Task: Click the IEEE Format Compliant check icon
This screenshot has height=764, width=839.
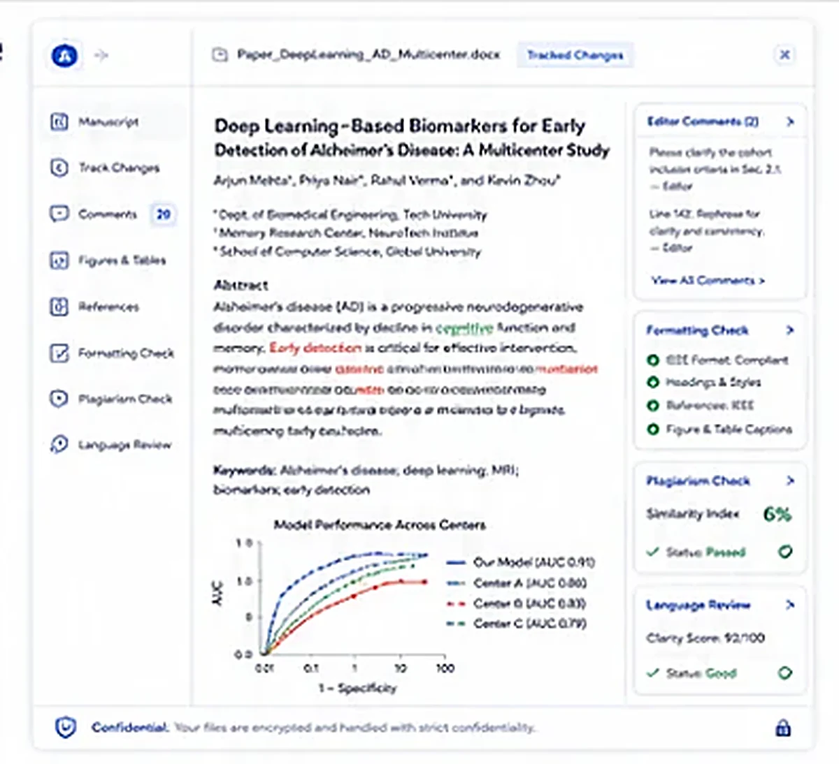Action: [653, 360]
